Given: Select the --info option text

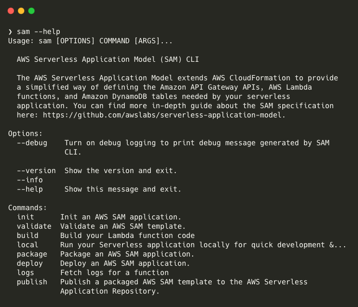Looking at the screenshot, I should [30, 180].
